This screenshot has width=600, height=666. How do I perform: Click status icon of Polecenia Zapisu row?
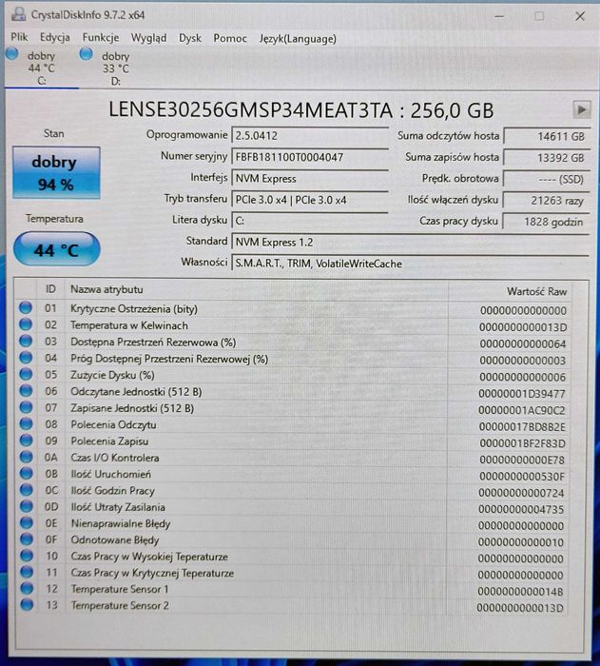(26, 440)
